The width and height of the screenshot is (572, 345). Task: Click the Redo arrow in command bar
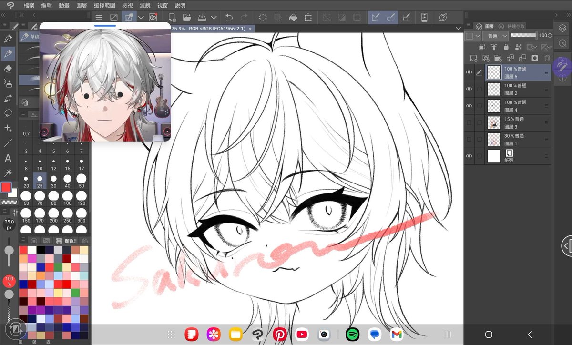pos(244,18)
